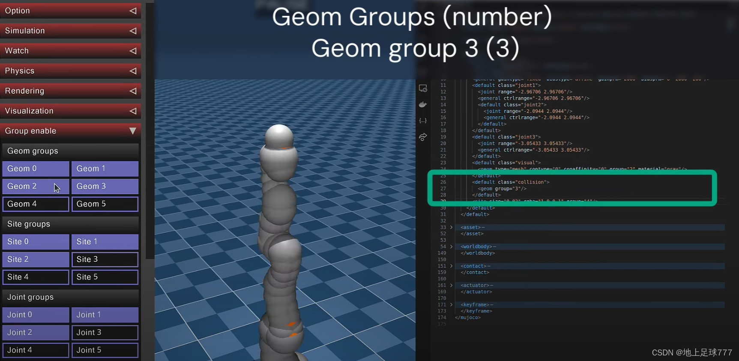The image size is (739, 361).
Task: Unfold the keyframe block at line 171
Action: (451, 305)
